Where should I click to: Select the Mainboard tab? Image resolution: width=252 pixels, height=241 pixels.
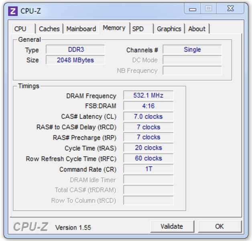point(81,29)
